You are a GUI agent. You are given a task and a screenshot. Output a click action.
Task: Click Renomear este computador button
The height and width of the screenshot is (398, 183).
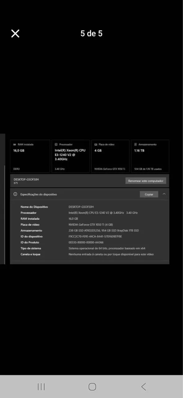click(146, 181)
